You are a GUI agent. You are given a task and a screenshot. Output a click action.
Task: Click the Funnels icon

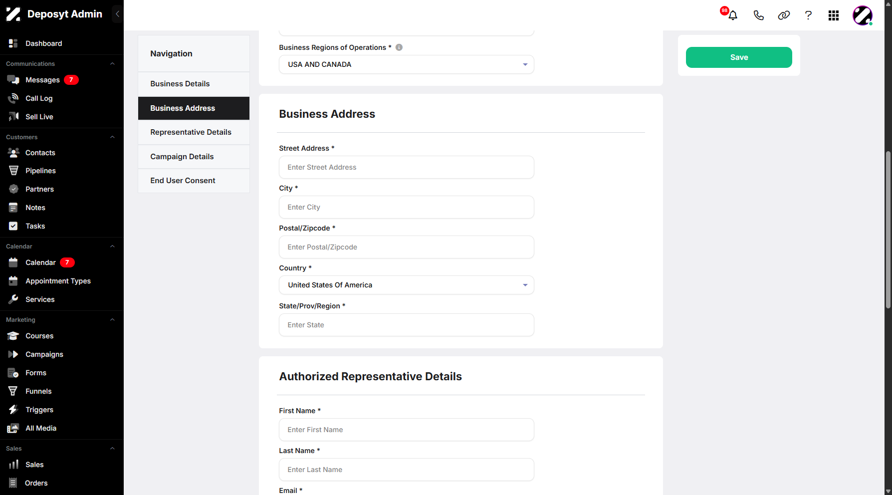(x=13, y=391)
